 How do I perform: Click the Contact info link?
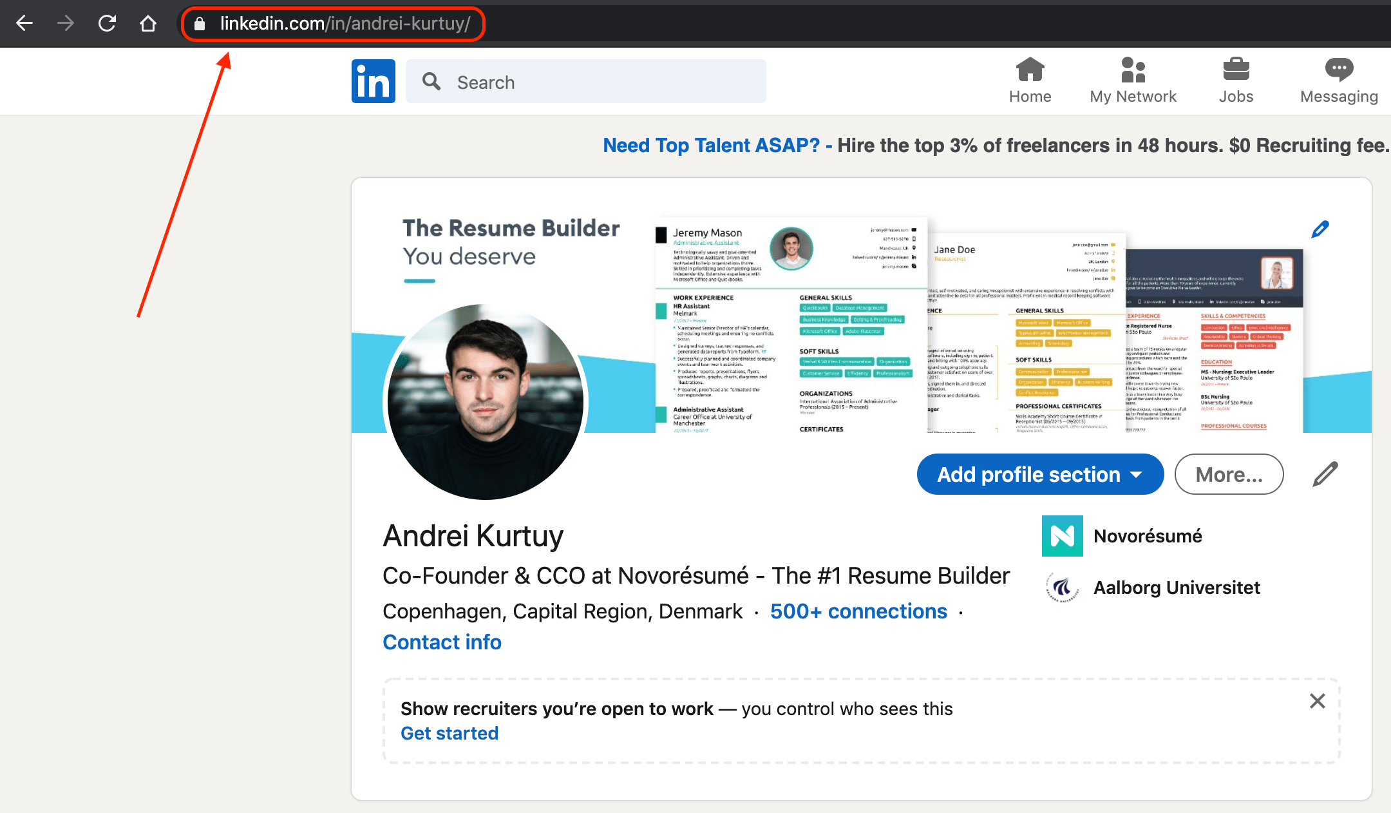442,642
